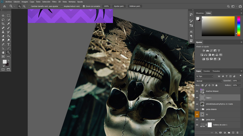Select the Hand tool

pyautogui.click(x=3, y=53)
